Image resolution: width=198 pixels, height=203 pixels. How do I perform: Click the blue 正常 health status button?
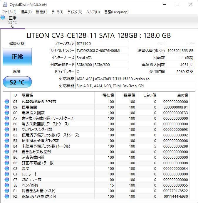pyautogui.click(x=17, y=57)
